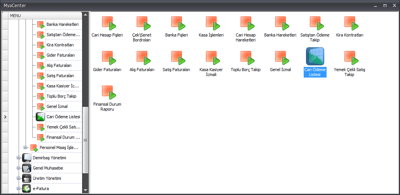The image size is (400, 195).
Task: Click Demirbaş Yönetimi monitor icon
Action: tap(27, 158)
